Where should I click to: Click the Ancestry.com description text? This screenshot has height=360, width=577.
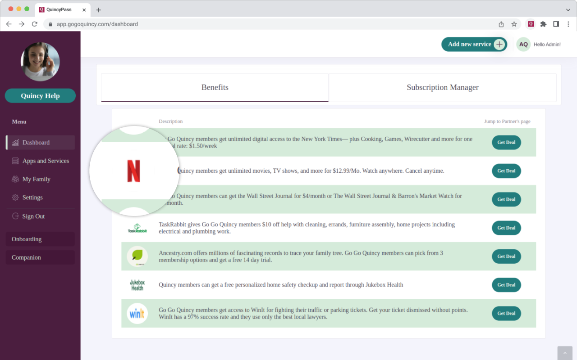[x=301, y=256]
